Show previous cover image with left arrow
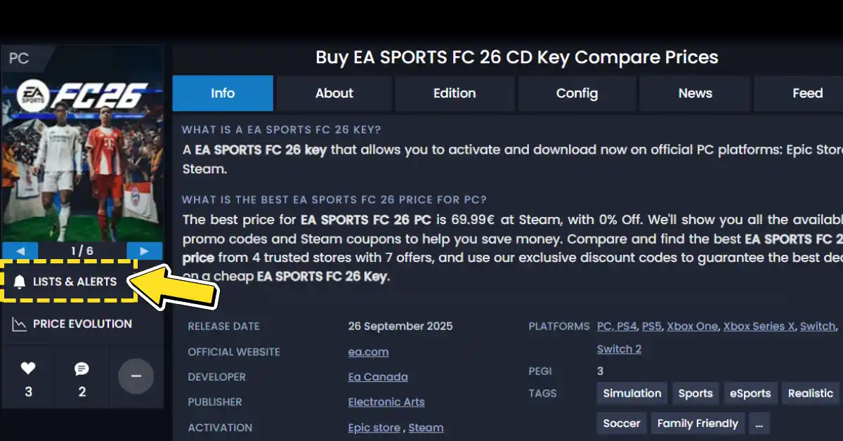 coord(20,251)
